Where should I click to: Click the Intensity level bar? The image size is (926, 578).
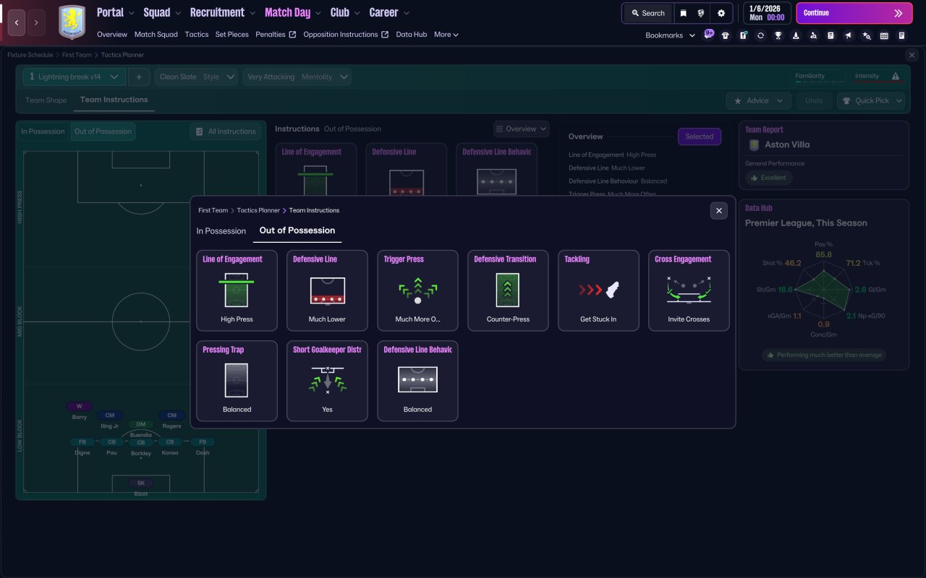[878, 82]
